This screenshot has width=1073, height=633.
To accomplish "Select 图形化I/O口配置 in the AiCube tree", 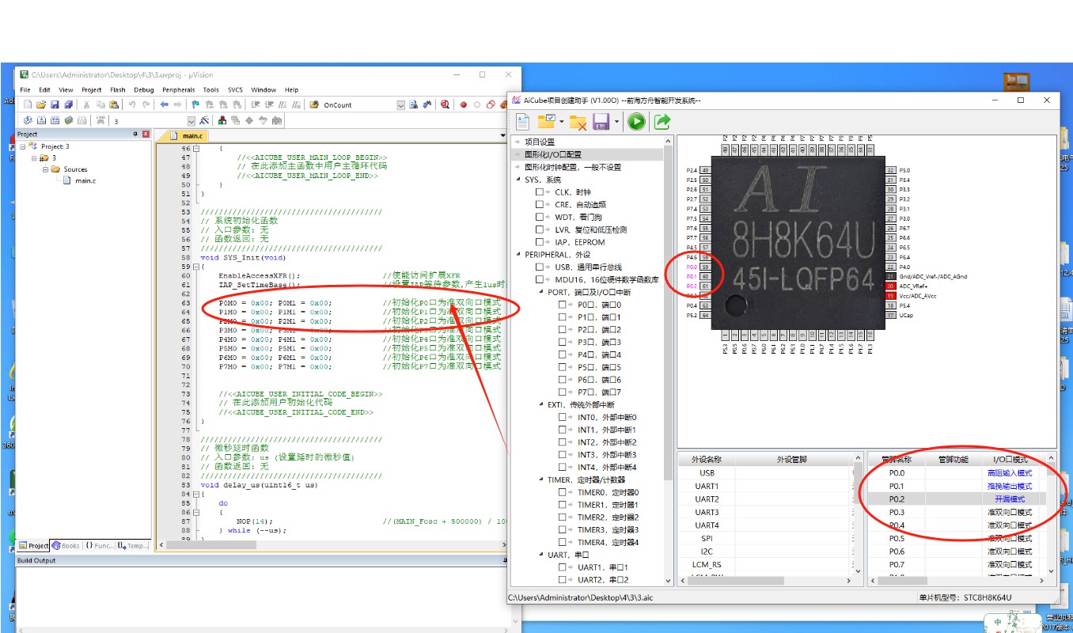I will pos(552,154).
